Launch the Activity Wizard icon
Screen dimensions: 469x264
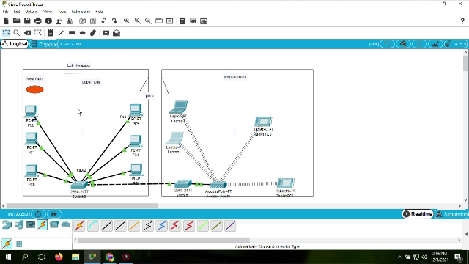(x=59, y=21)
